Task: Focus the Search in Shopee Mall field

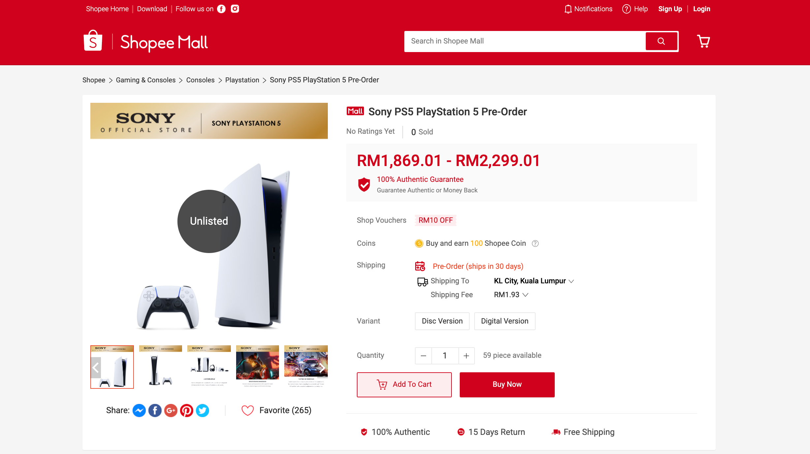Action: pyautogui.click(x=525, y=41)
